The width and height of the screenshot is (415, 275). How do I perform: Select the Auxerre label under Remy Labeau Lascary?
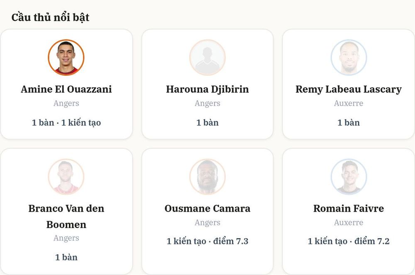(349, 103)
